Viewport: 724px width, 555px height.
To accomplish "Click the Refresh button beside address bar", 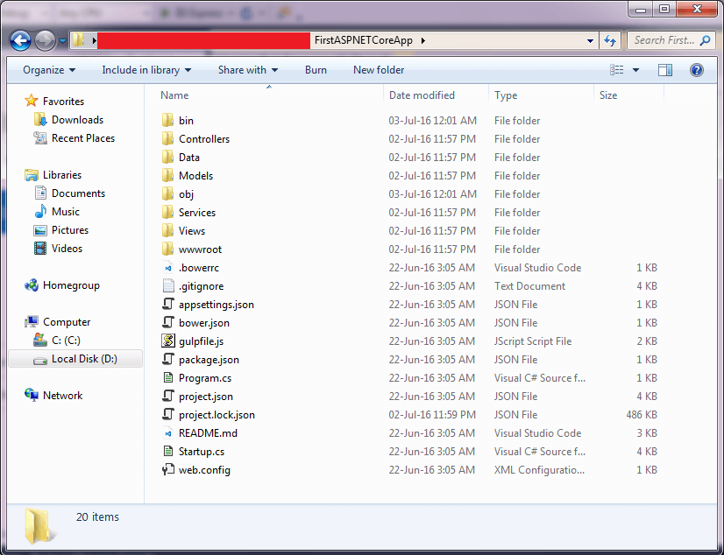I will [610, 40].
